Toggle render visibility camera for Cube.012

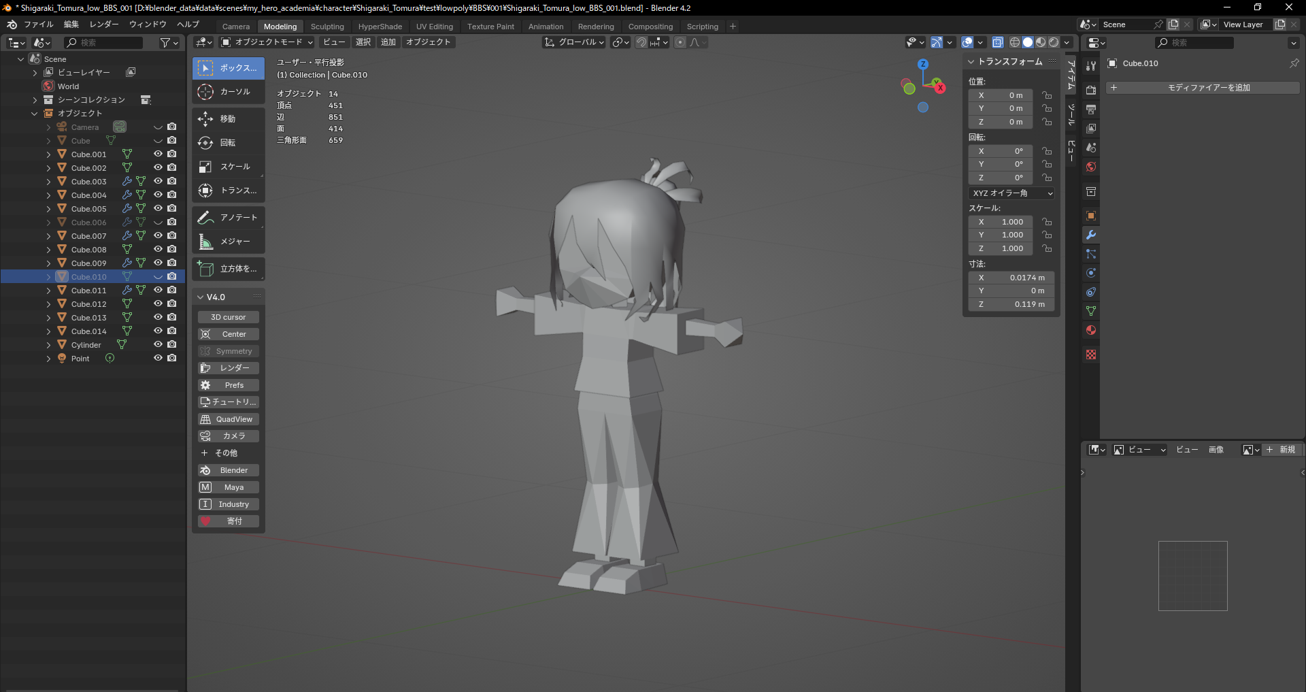coord(172,303)
